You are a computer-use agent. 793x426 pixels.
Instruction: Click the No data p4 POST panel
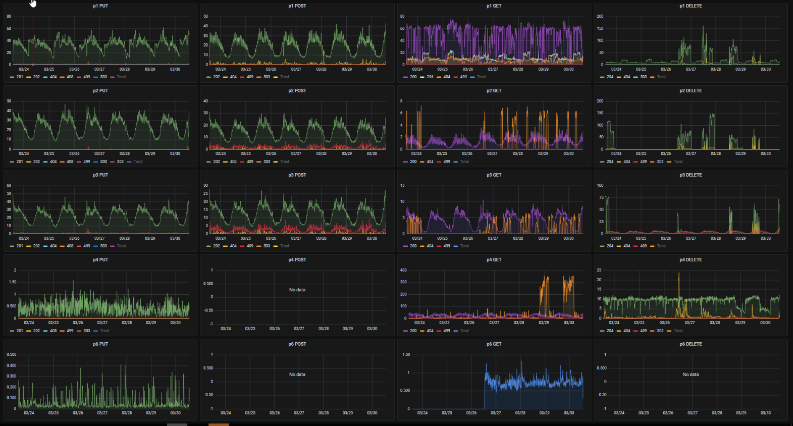297,290
